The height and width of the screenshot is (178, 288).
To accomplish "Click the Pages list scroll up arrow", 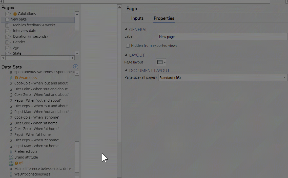I will 77,14.
